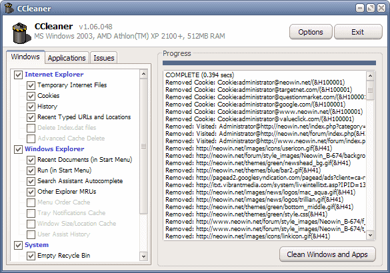Screen dimensions: 390x273
Task: Click the CCleaner trash can logo
Action: coord(21,33)
